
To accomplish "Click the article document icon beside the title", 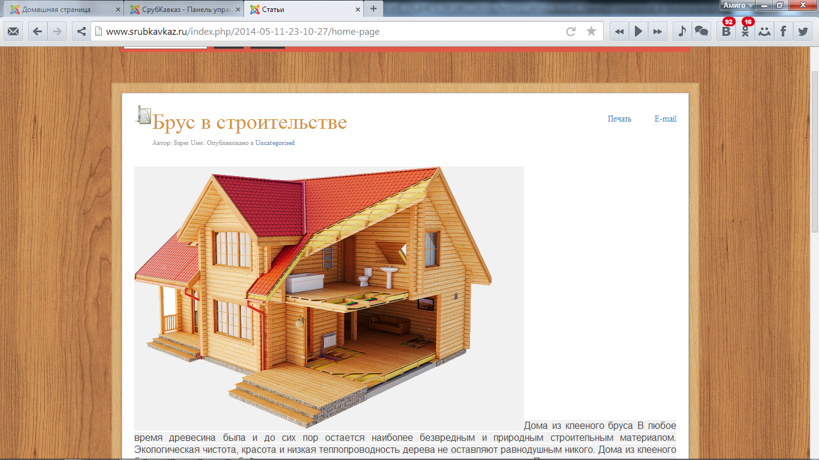I will coord(143,115).
